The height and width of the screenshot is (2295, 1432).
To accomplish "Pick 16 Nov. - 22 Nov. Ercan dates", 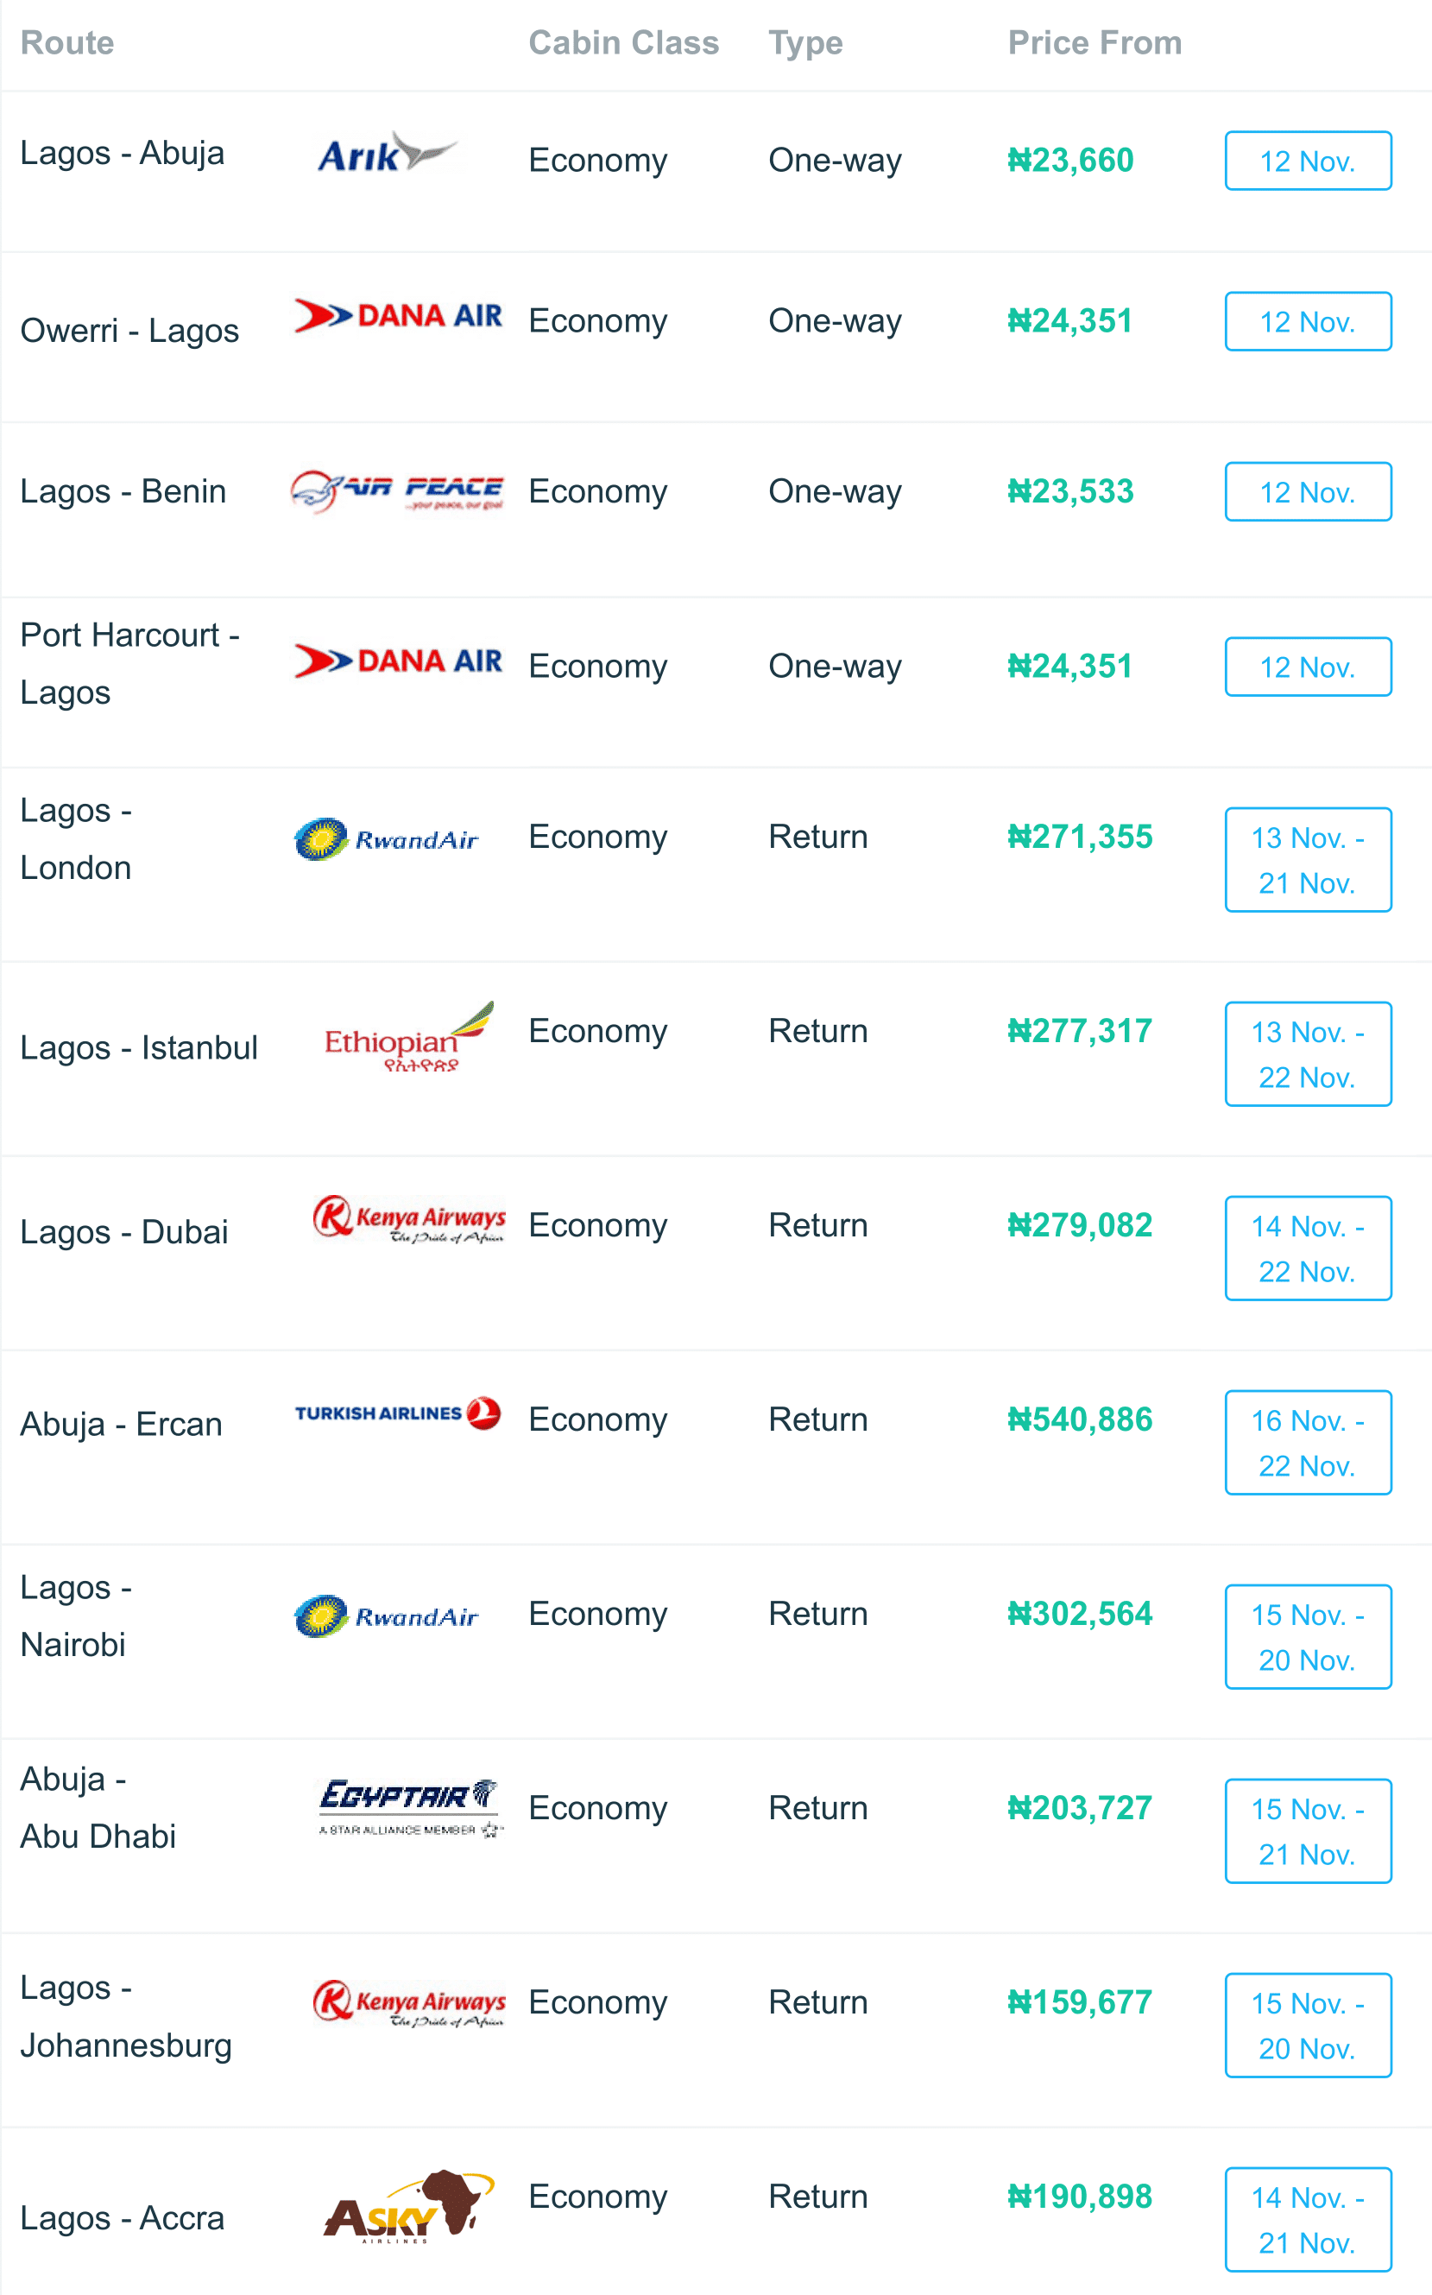I will 1307,1443.
